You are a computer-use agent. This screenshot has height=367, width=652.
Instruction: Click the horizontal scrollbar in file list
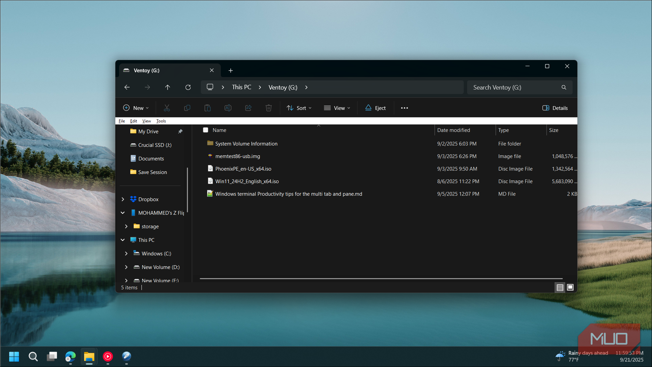(381, 279)
